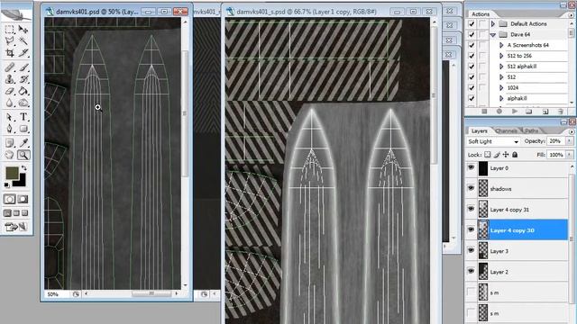577x324 pixels.
Task: Toggle lock transparent pixels
Action: 487,155
